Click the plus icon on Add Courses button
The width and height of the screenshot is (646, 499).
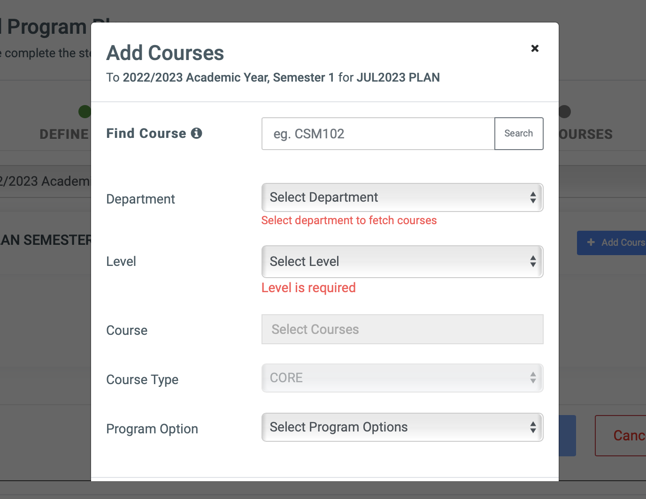(x=592, y=242)
